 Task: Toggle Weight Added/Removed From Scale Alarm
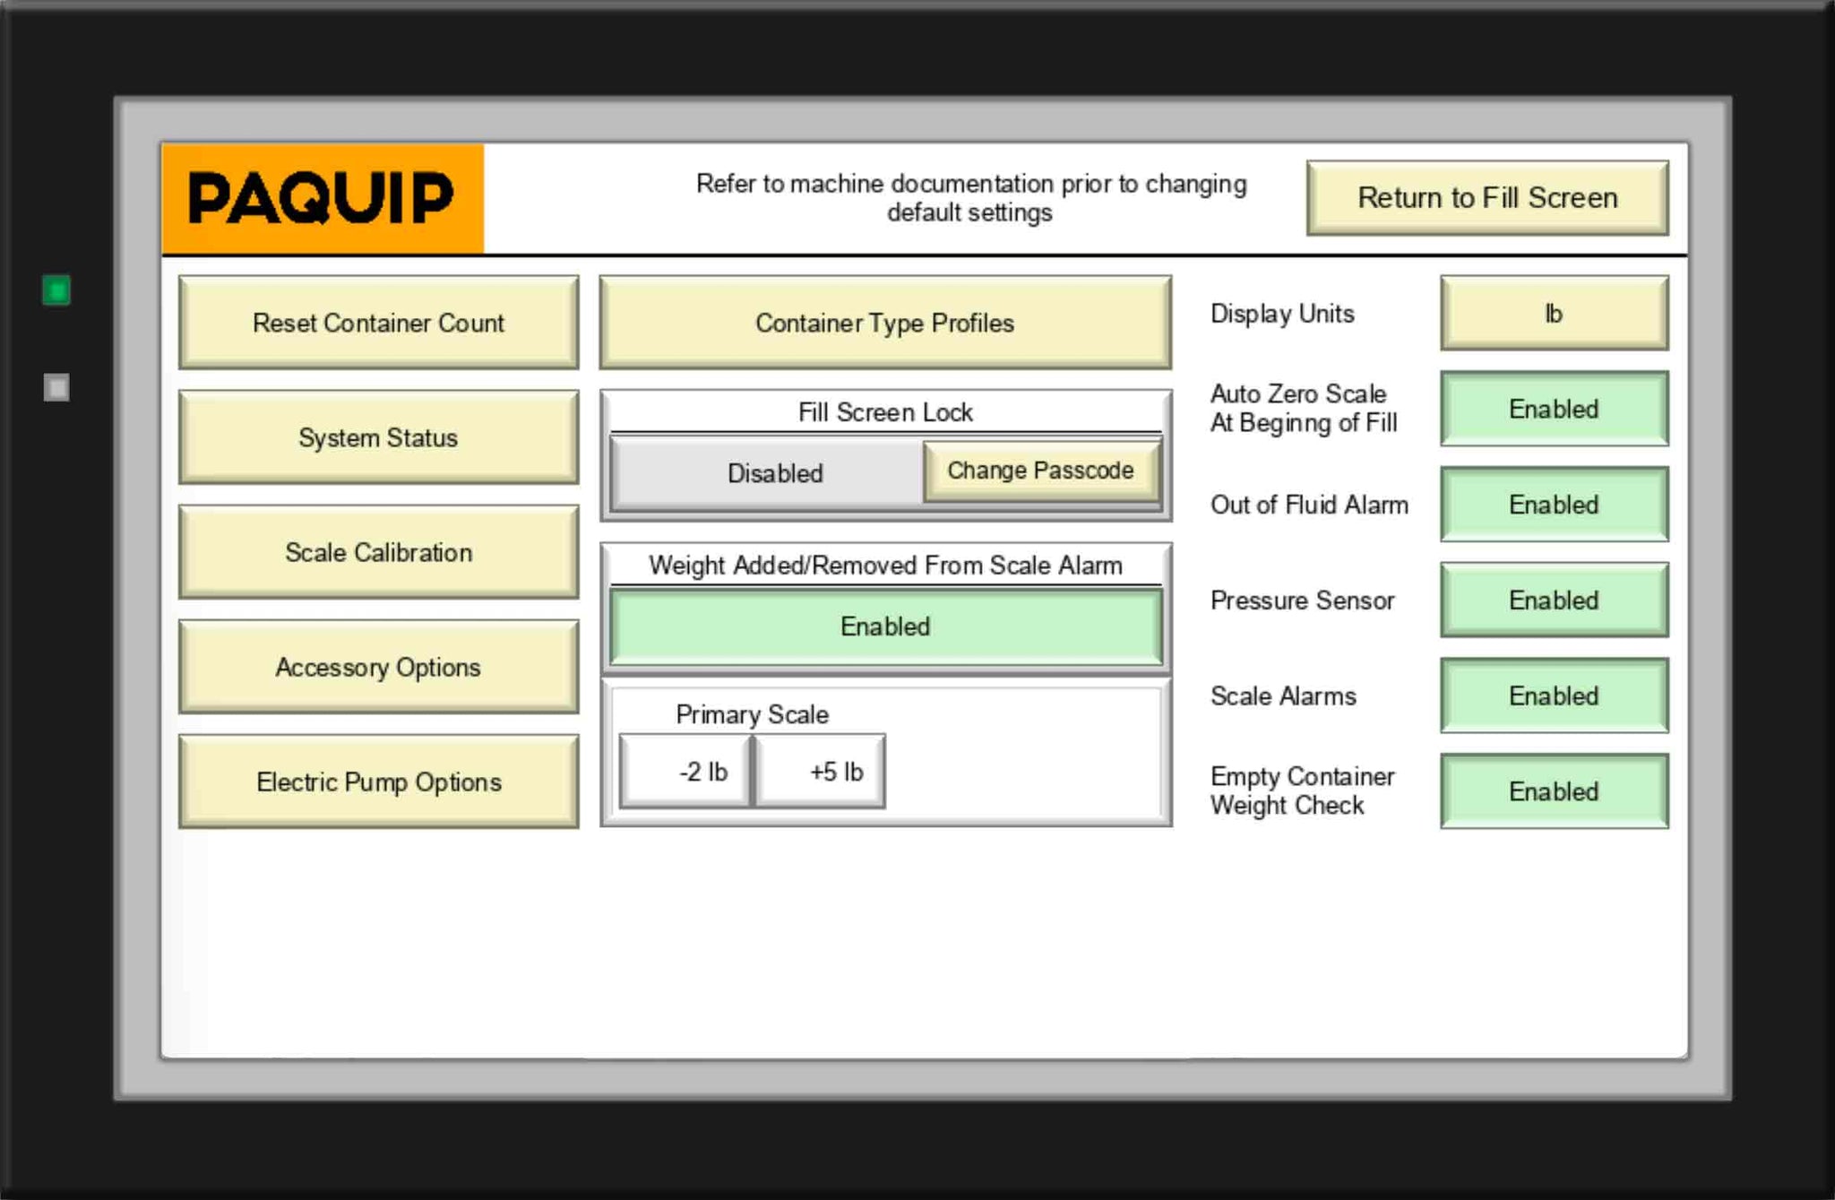(x=884, y=626)
